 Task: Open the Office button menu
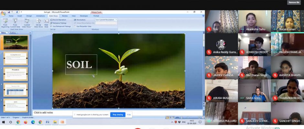pos(3,13)
